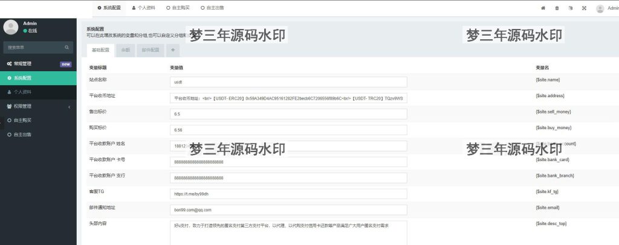
Task: Open Admin avatar menu in header
Action: pyautogui.click(x=607, y=8)
